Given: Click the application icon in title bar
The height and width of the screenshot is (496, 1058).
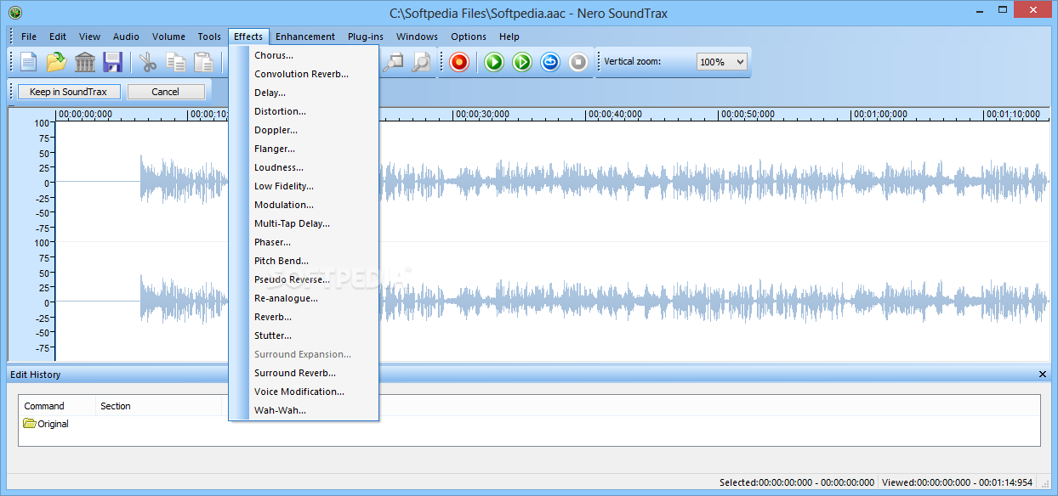Looking at the screenshot, I should [14, 12].
